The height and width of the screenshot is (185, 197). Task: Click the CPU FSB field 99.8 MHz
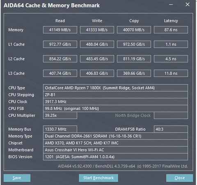(115, 109)
